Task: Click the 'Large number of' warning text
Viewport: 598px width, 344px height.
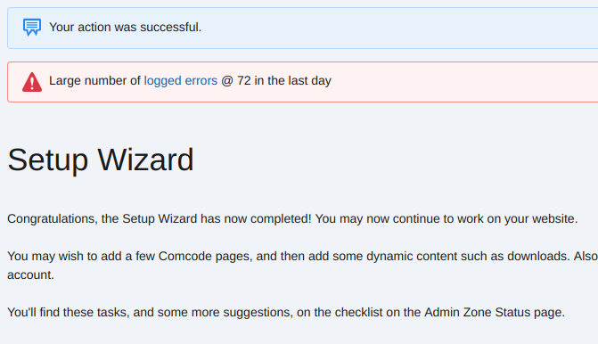Action: pos(94,81)
